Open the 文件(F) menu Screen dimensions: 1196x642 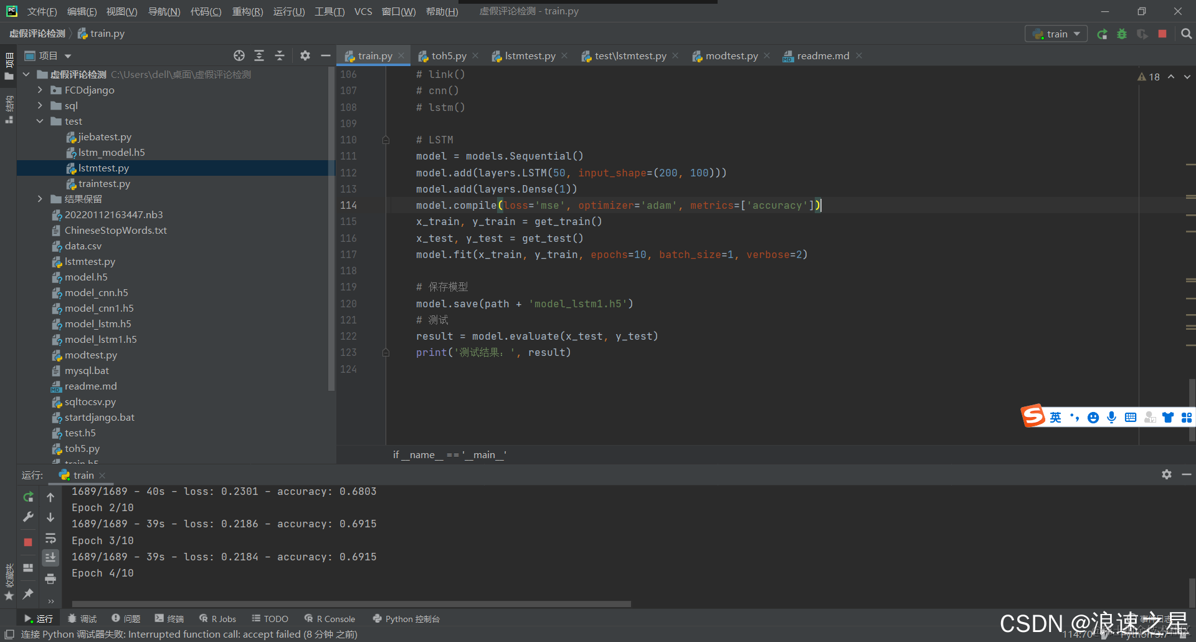tap(42, 12)
